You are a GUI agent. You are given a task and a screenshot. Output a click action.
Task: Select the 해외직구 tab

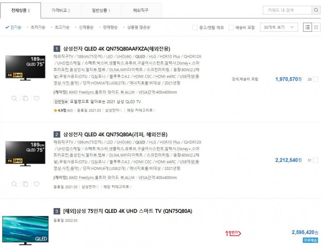click(141, 10)
